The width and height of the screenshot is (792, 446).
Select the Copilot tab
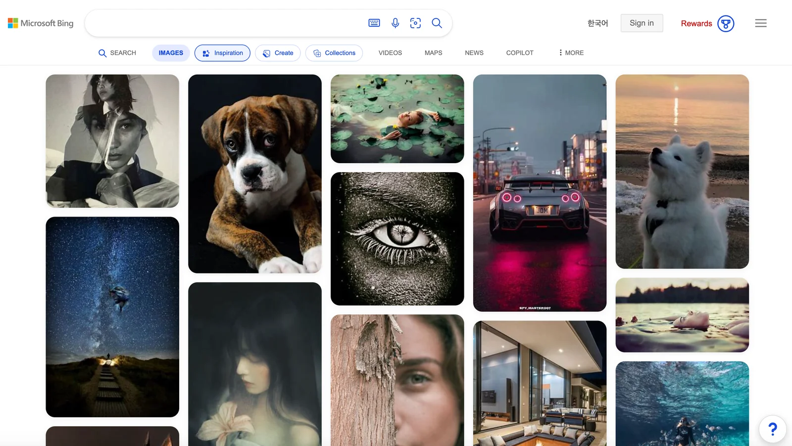pos(519,53)
